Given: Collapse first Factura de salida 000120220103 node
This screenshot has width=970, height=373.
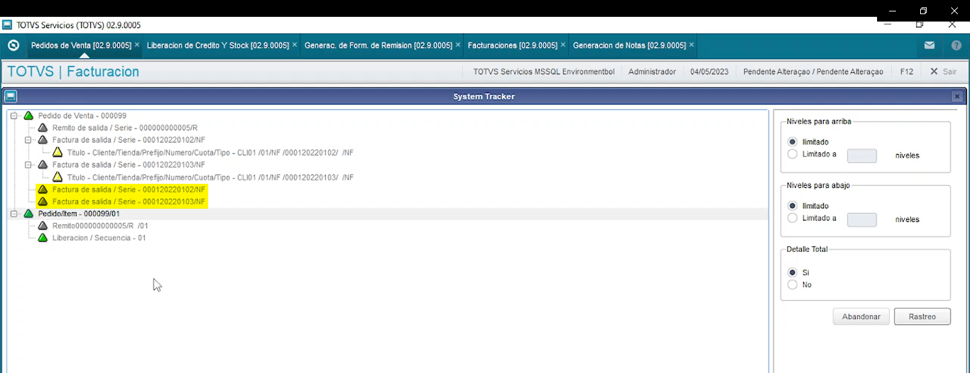Looking at the screenshot, I should click(x=28, y=164).
